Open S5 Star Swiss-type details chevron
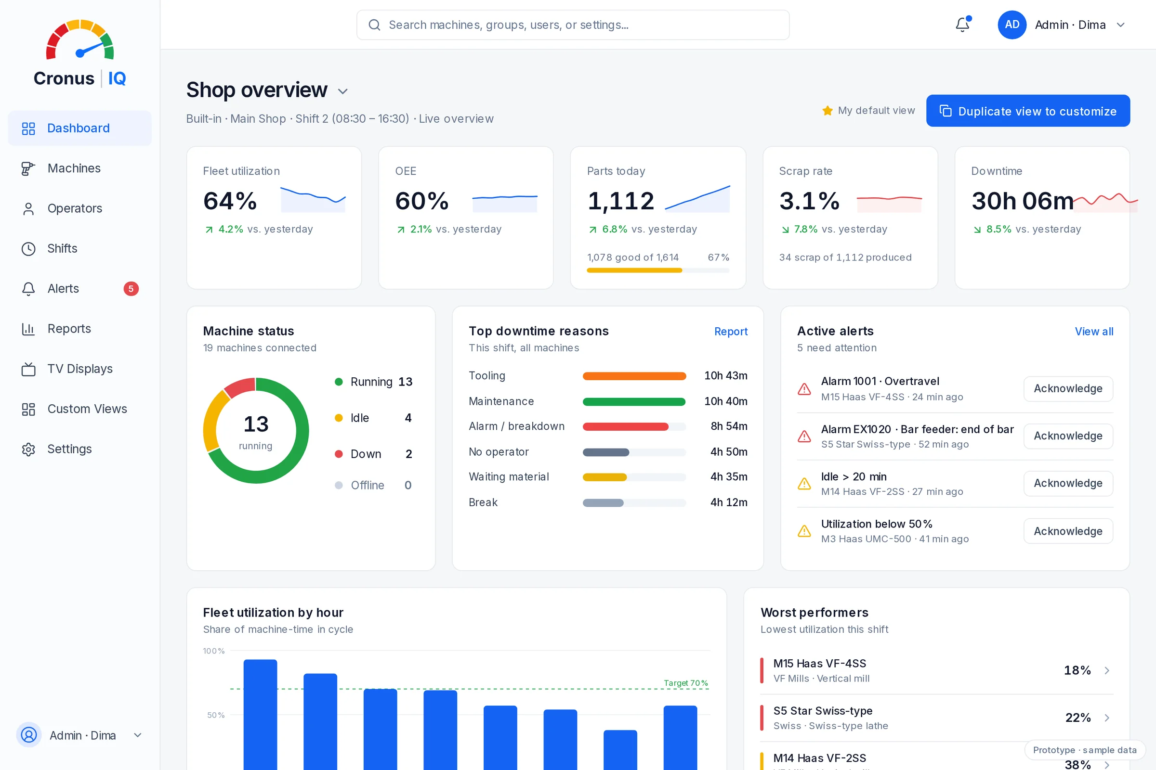The height and width of the screenshot is (770, 1156). pos(1107,718)
